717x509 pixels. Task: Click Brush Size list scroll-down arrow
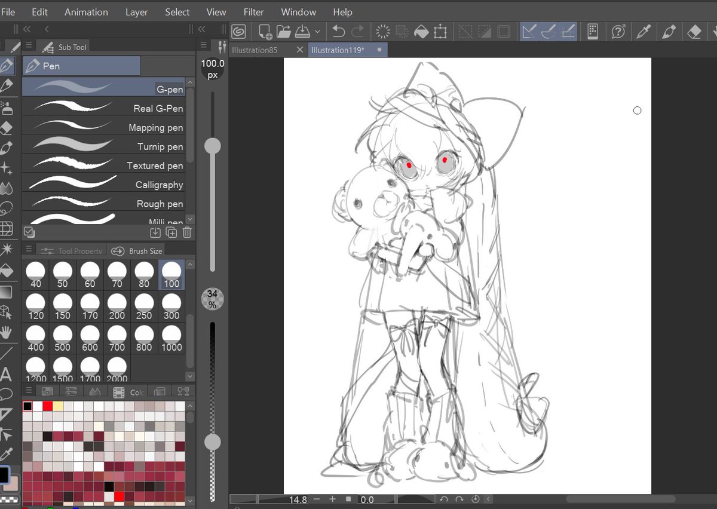point(190,376)
